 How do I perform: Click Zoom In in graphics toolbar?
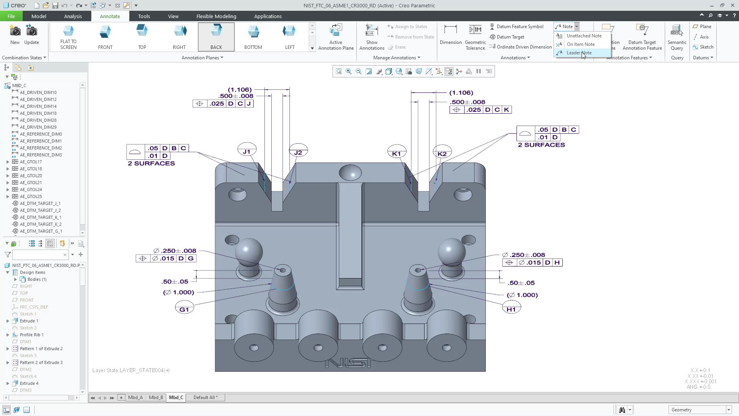point(349,71)
